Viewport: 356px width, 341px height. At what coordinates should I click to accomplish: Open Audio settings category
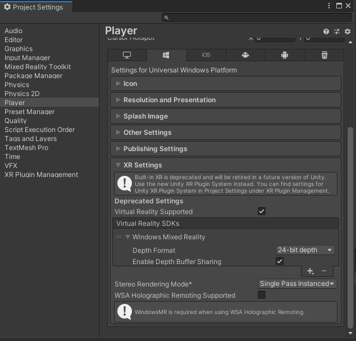[49, 31]
